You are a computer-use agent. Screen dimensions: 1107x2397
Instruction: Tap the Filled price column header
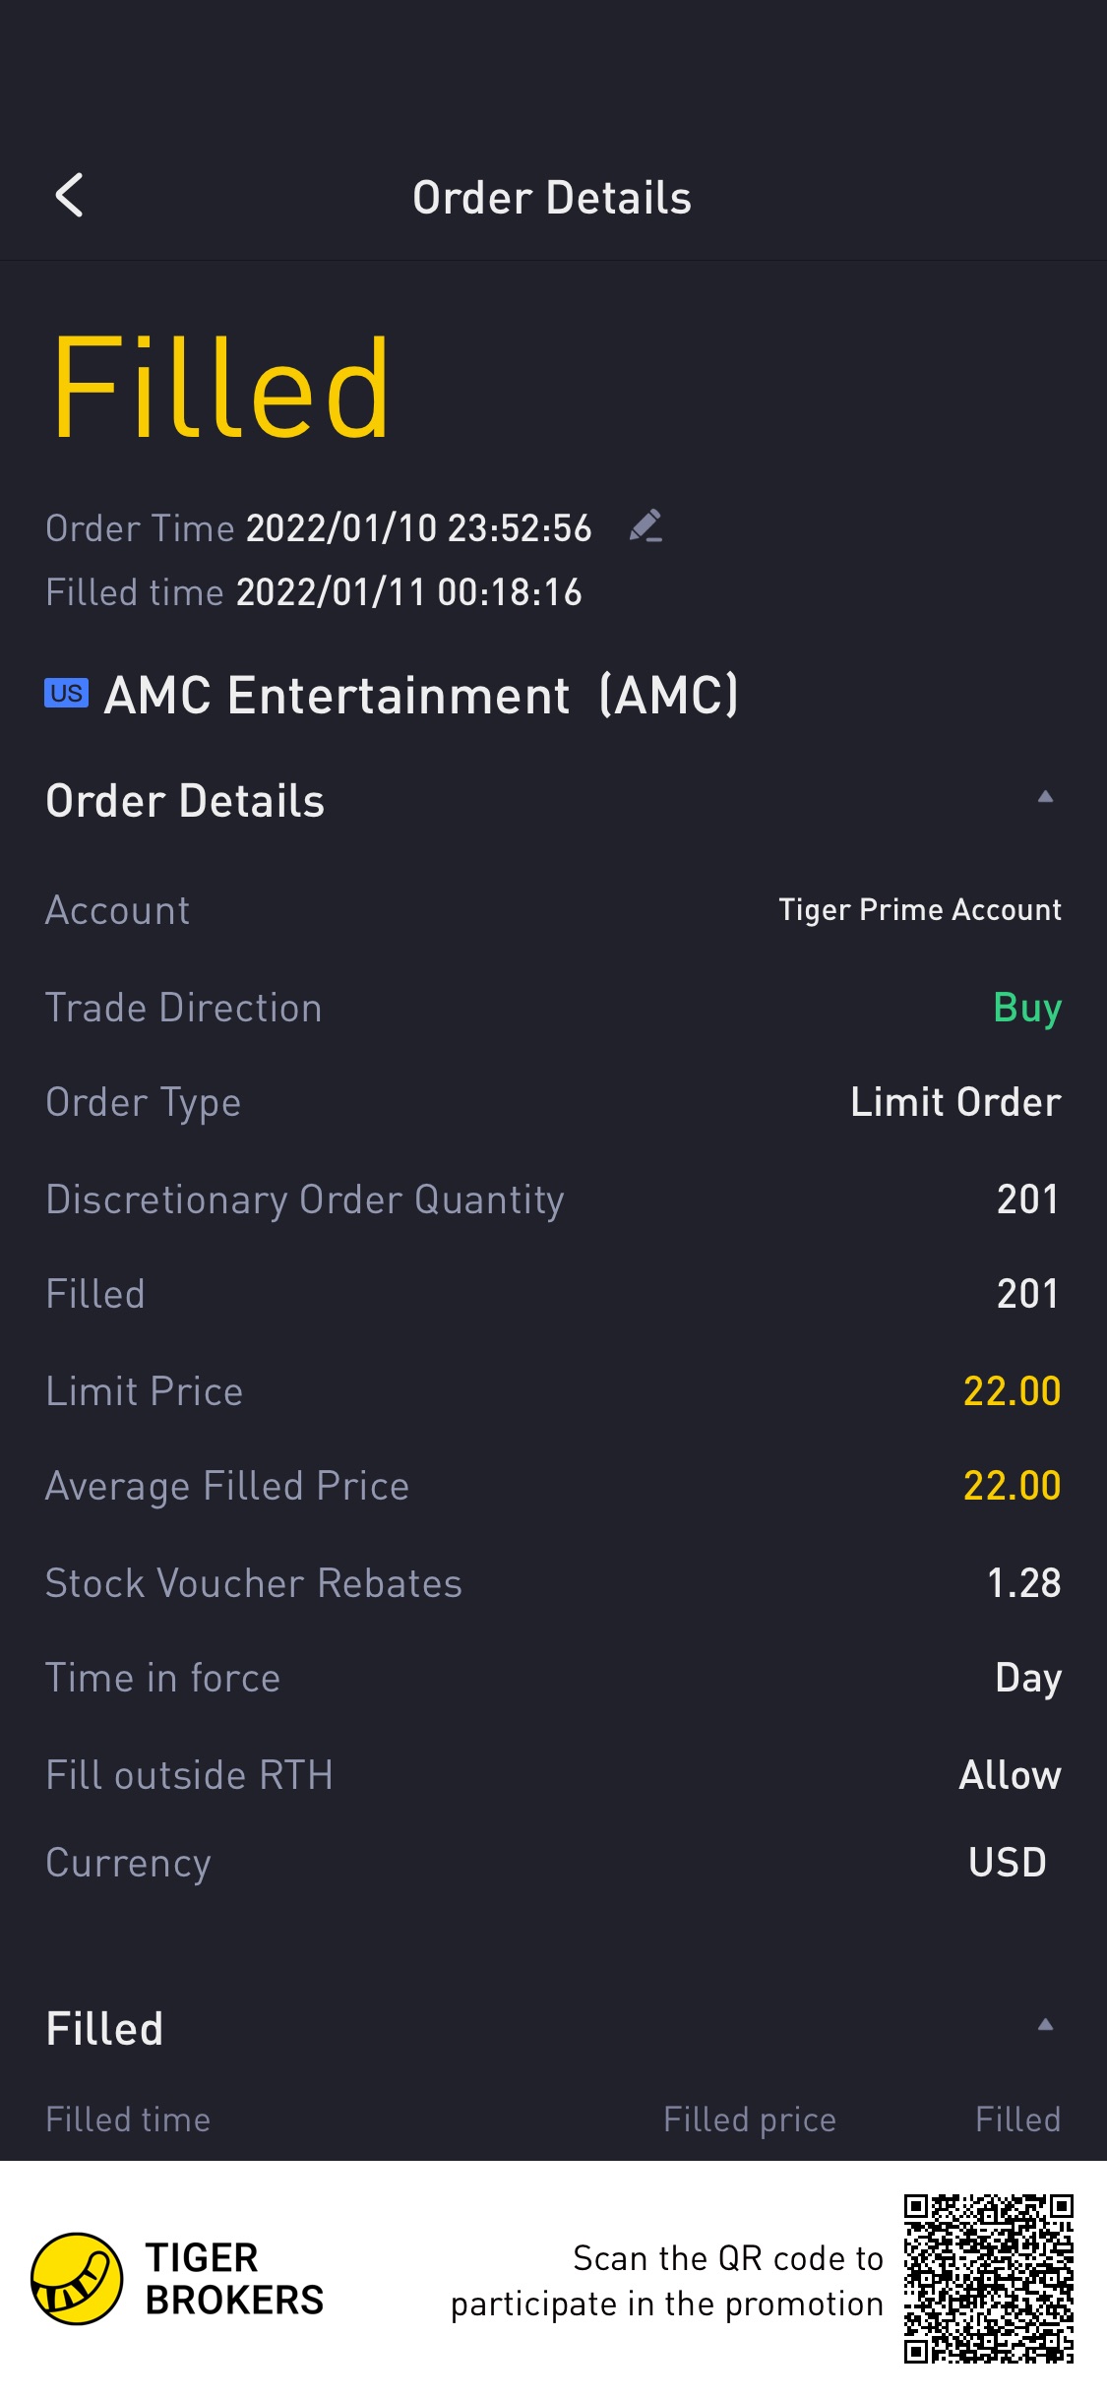click(749, 2120)
